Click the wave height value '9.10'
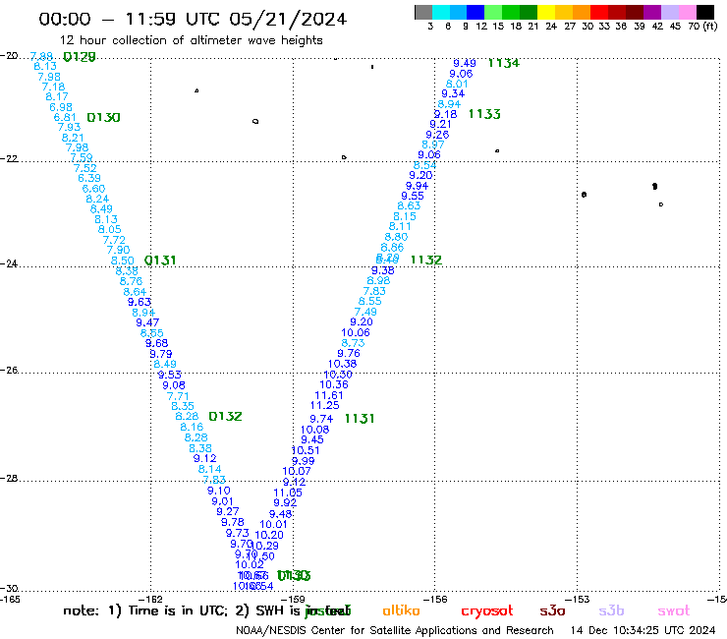This screenshot has height=639, width=727. [218, 491]
